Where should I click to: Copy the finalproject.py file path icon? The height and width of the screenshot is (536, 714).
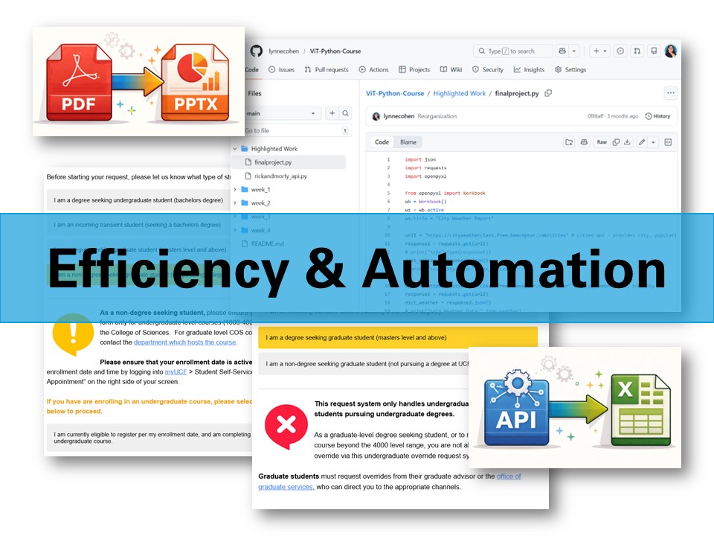[547, 93]
